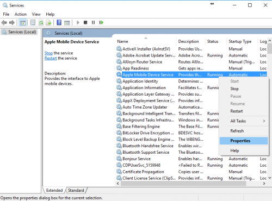The height and width of the screenshot is (201, 272).
Task: Sort by the Name column header
Action: pyautogui.click(x=146, y=41)
